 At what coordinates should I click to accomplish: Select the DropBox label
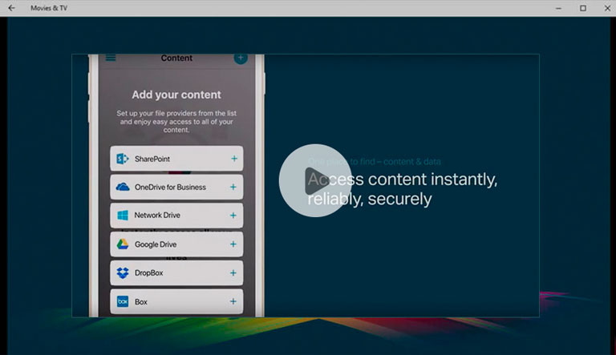click(148, 273)
